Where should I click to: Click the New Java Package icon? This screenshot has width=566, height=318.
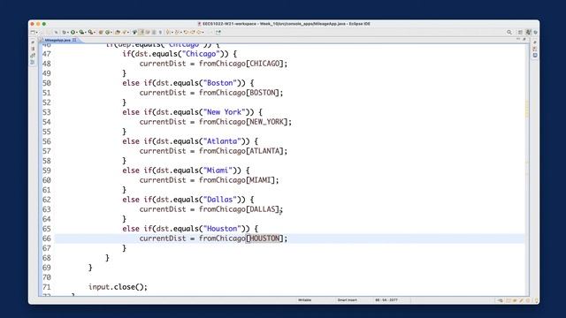(101, 32)
